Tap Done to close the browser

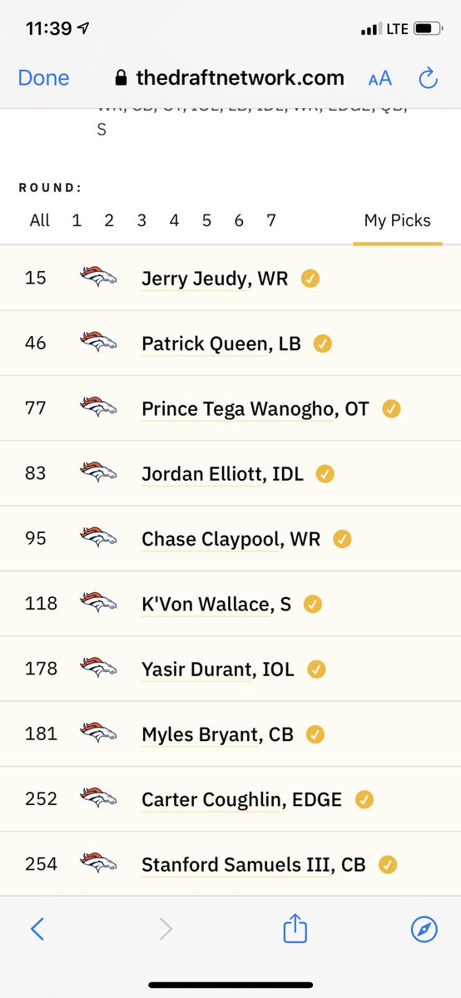click(x=43, y=78)
